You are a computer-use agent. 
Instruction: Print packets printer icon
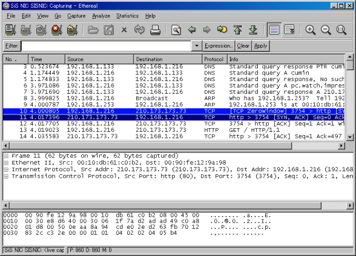[x=155, y=30]
